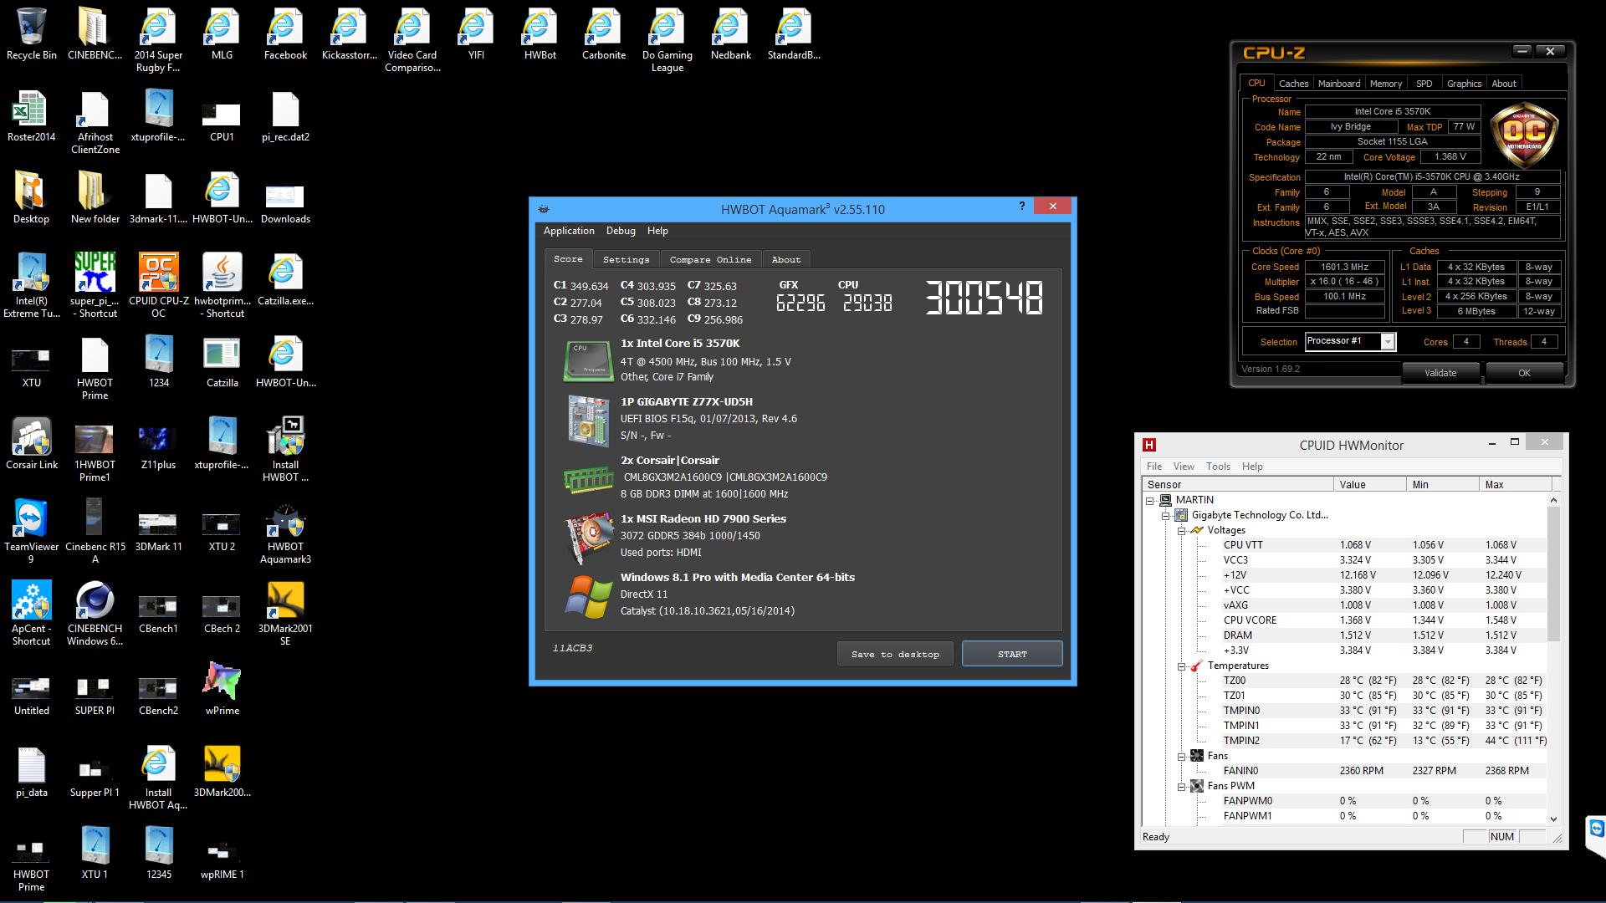Open the 3DMark2001 SE desktop icon
This screenshot has height=903, width=1606.
pyautogui.click(x=285, y=613)
